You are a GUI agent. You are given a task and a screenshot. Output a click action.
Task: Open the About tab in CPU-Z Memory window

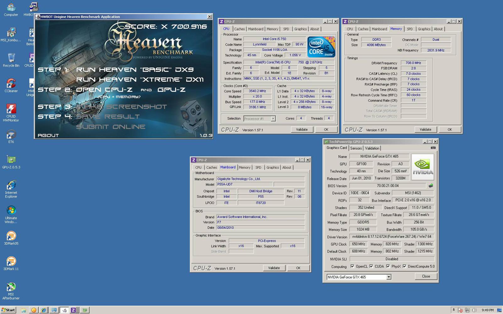(438, 29)
